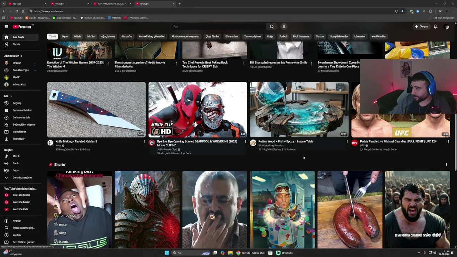Open YouTube Studio link
Screen dimensions: 457x257
point(21,195)
